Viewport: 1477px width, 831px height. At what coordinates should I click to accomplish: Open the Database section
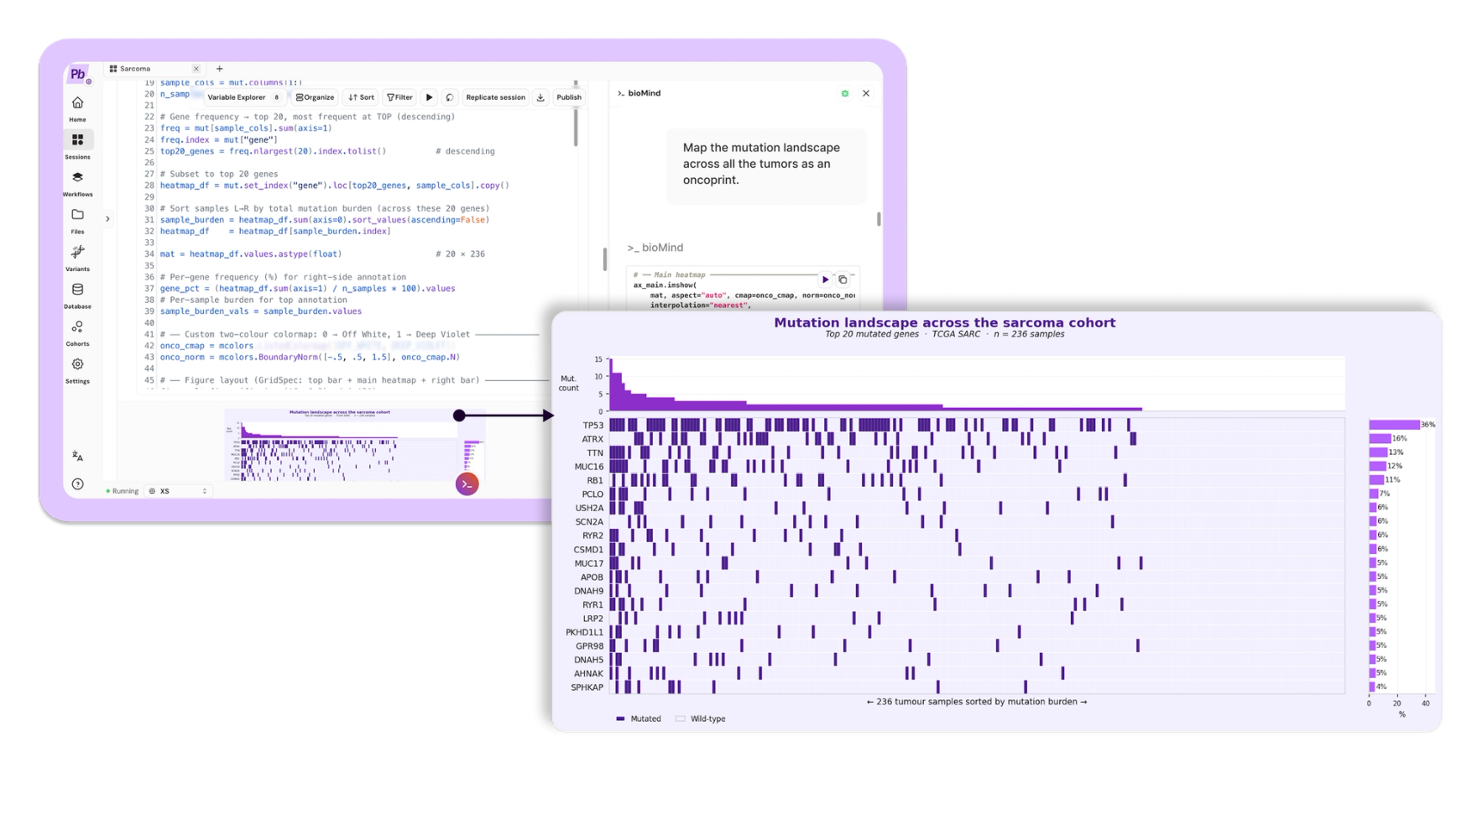pyautogui.click(x=77, y=295)
